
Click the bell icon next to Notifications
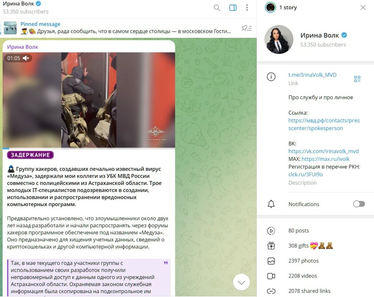point(271,204)
